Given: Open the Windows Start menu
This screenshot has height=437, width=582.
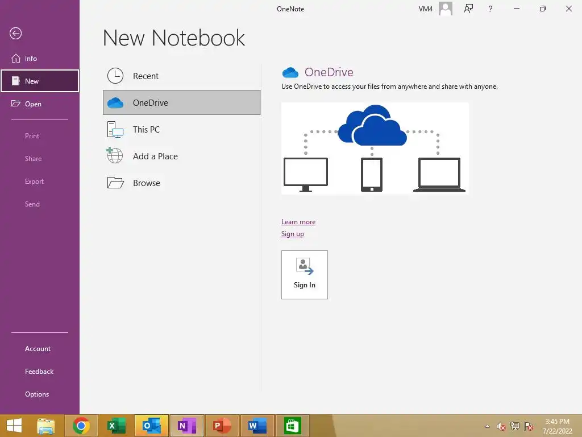Looking at the screenshot, I should click(x=14, y=426).
